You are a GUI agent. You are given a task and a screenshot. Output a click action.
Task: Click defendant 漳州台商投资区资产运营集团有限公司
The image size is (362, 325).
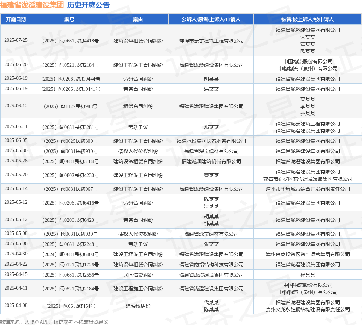[x=308, y=254]
